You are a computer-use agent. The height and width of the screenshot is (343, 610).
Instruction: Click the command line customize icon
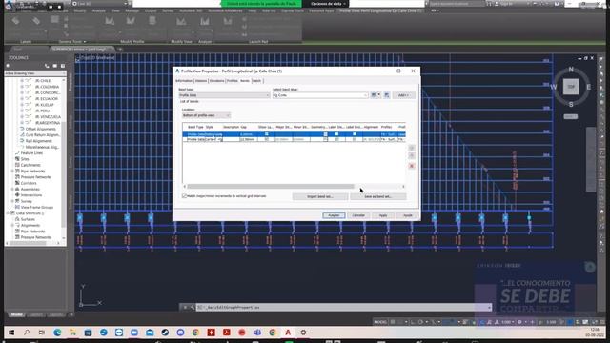pyautogui.click(x=193, y=307)
